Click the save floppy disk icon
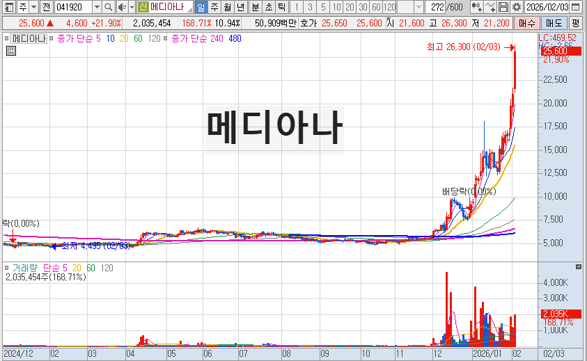Viewport: 587px width, 361px height. pyautogui.click(x=503, y=7)
